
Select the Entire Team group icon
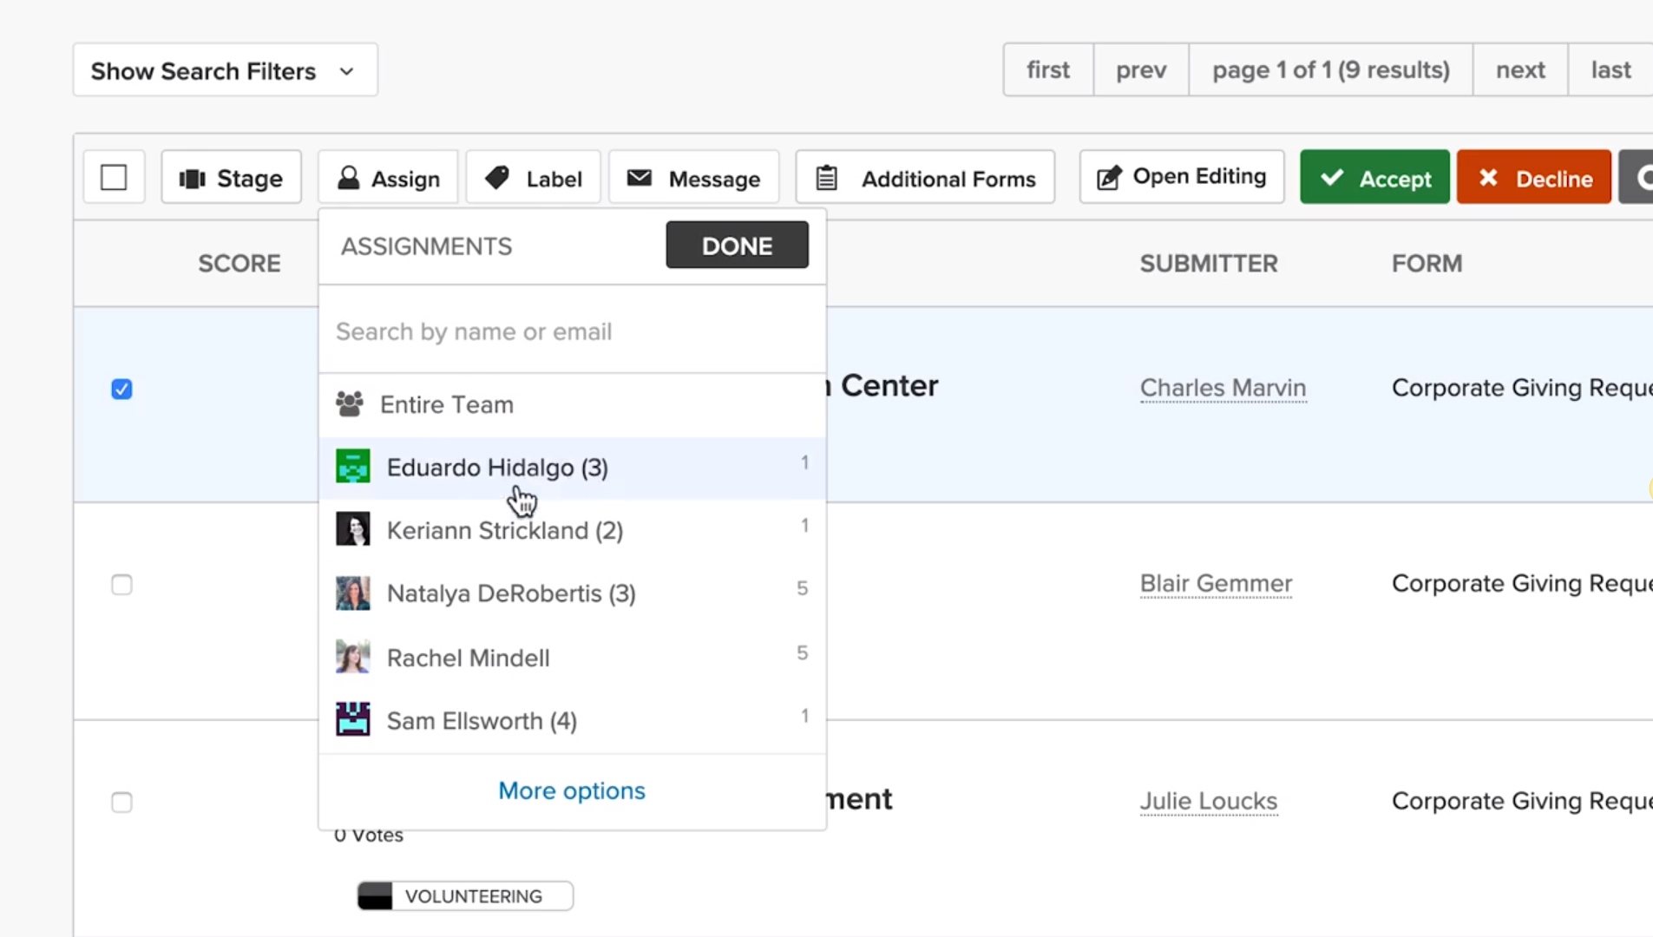(x=351, y=403)
